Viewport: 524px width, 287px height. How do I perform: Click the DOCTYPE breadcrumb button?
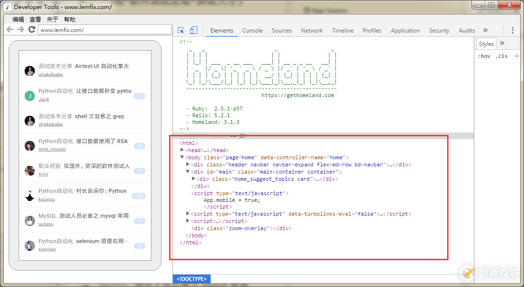click(191, 278)
